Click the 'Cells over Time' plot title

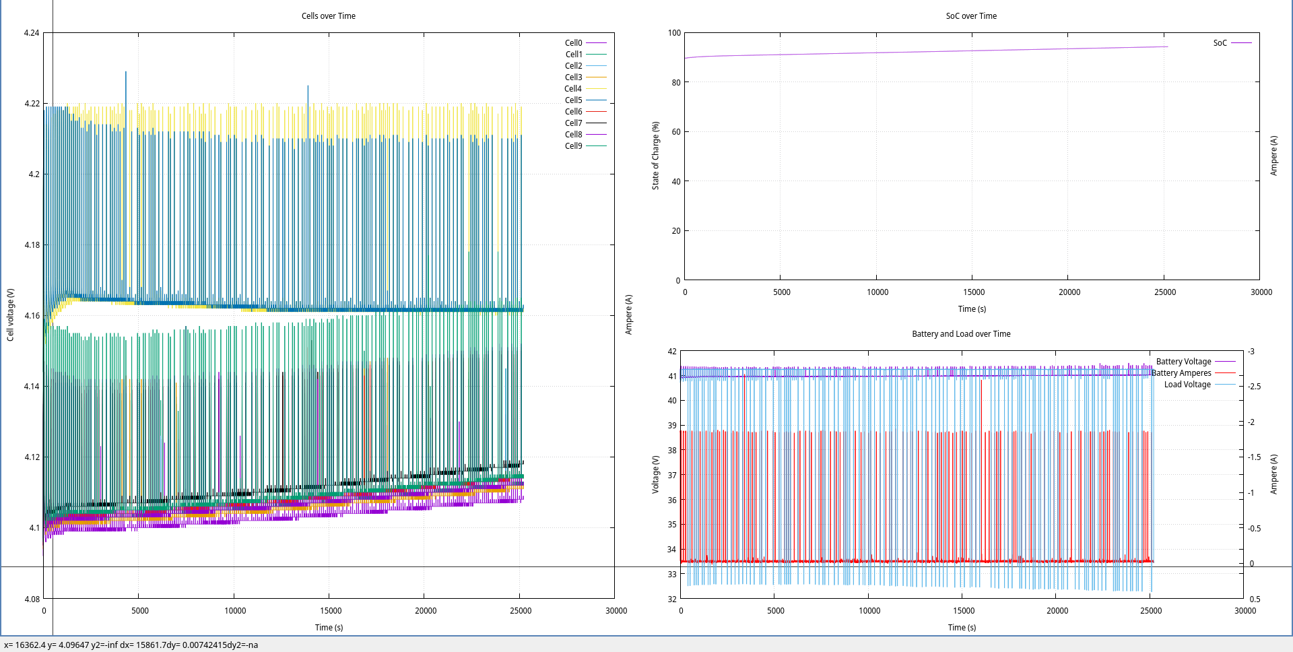click(x=329, y=16)
